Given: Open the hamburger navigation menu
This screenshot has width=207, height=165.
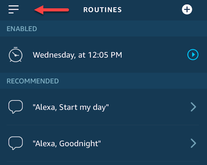Looking at the screenshot, I should [14, 10].
